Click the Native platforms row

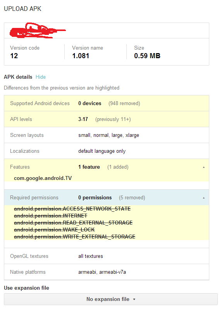[107, 272]
